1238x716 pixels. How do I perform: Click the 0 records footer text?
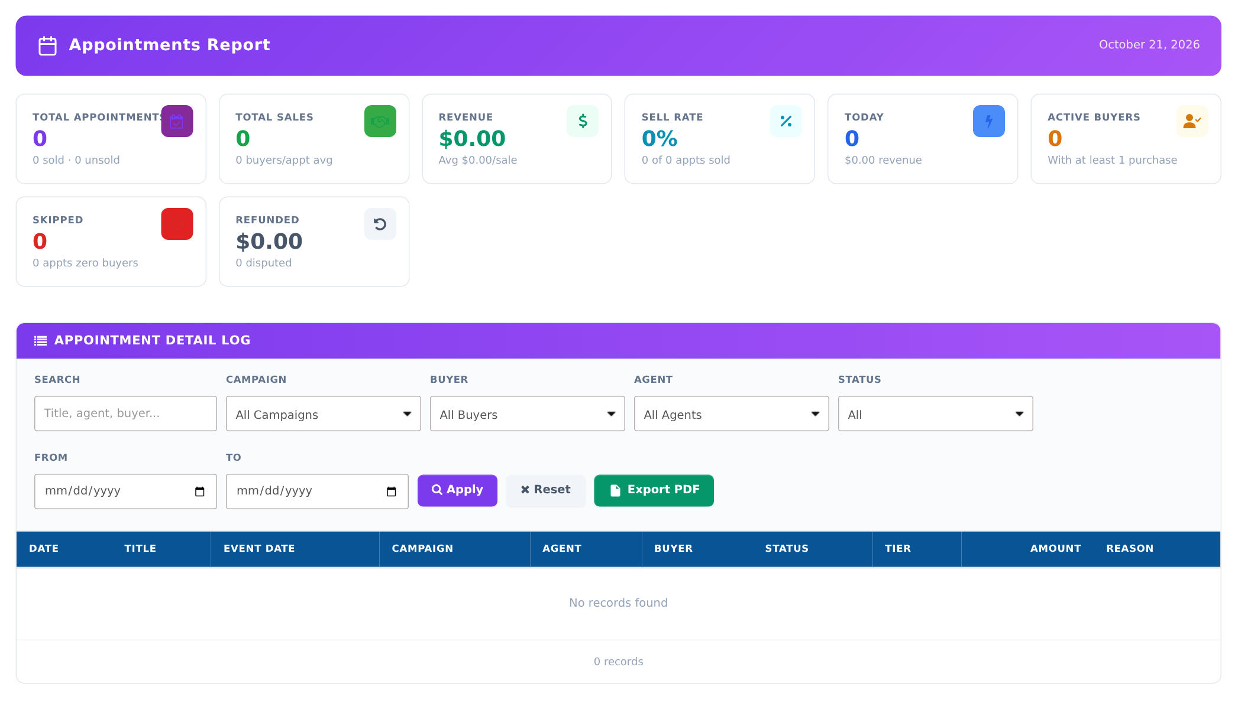pos(618,662)
